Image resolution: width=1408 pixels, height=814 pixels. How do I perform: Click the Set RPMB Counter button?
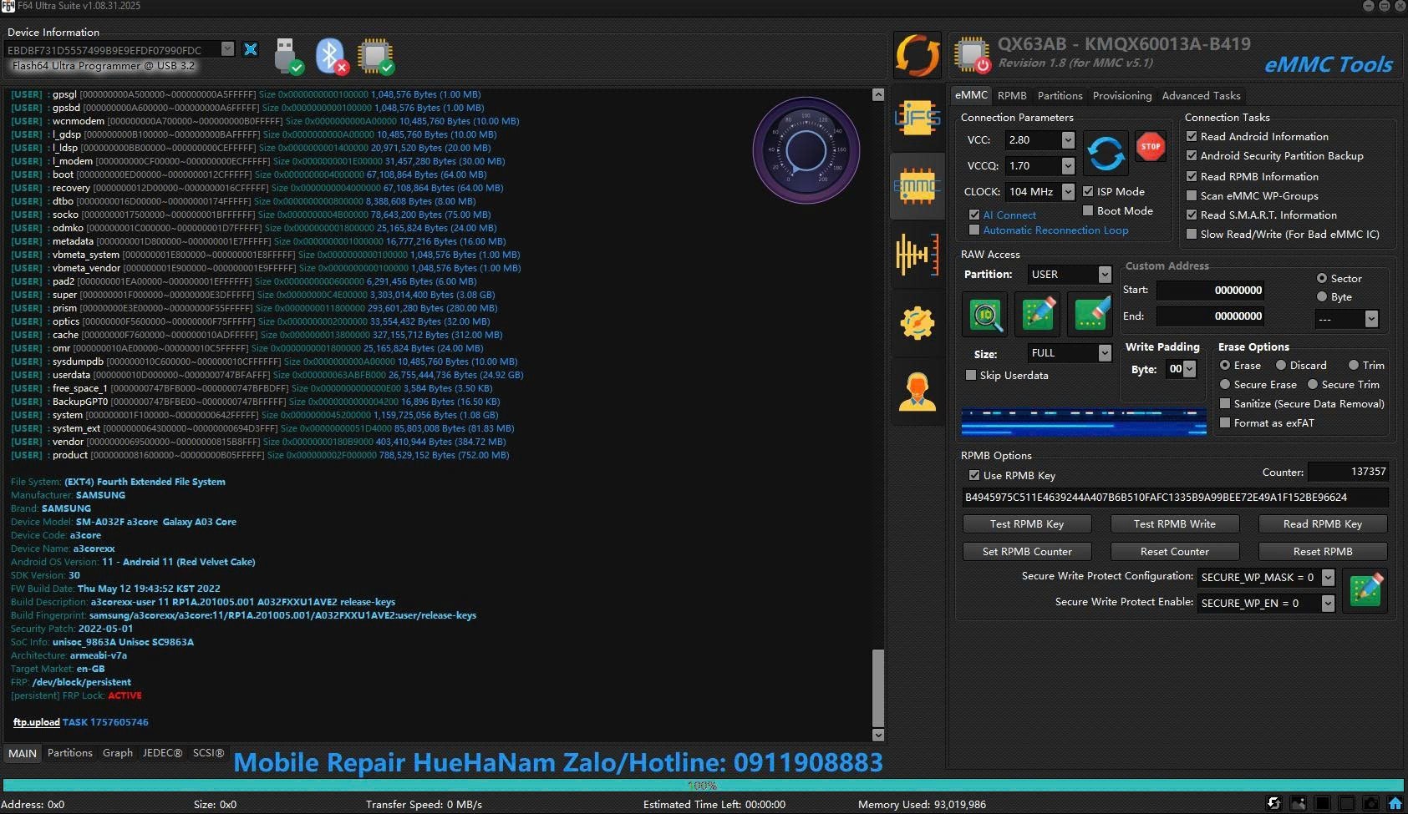(1027, 552)
